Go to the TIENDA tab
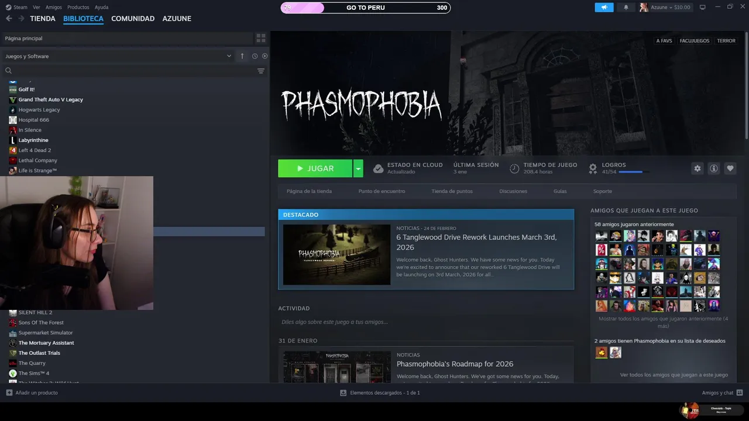749x421 pixels. (43, 19)
